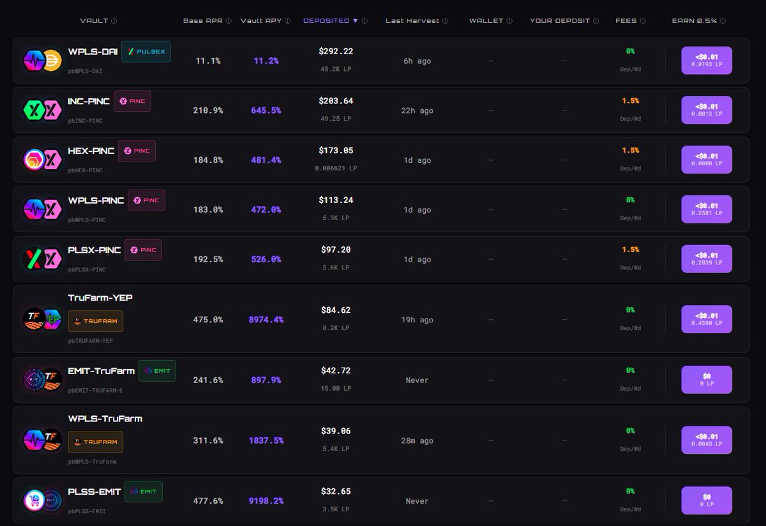Click earn button in TruFarm-YEP row
This screenshot has width=766, height=526.
pyautogui.click(x=707, y=319)
